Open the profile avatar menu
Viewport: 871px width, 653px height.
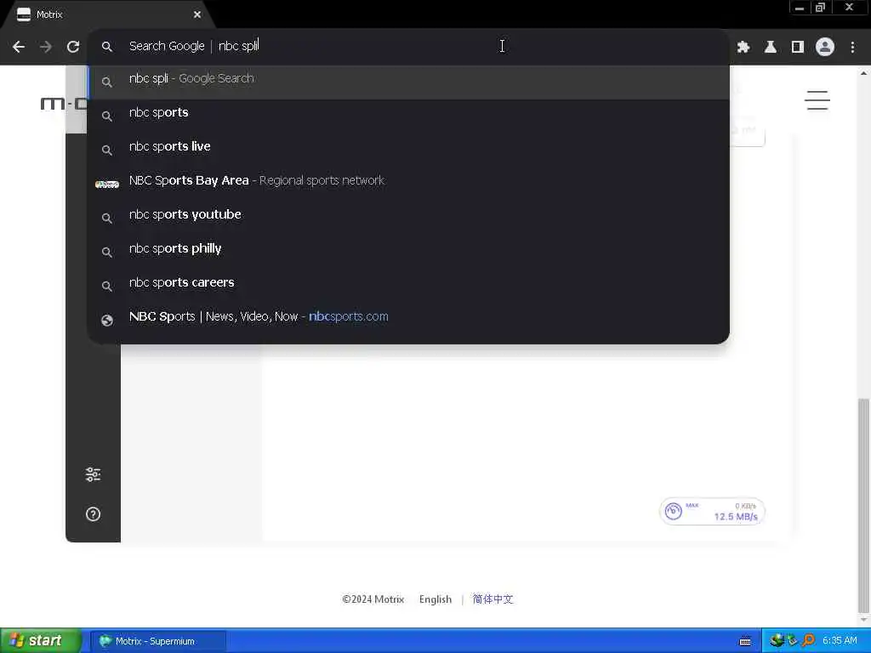click(825, 48)
